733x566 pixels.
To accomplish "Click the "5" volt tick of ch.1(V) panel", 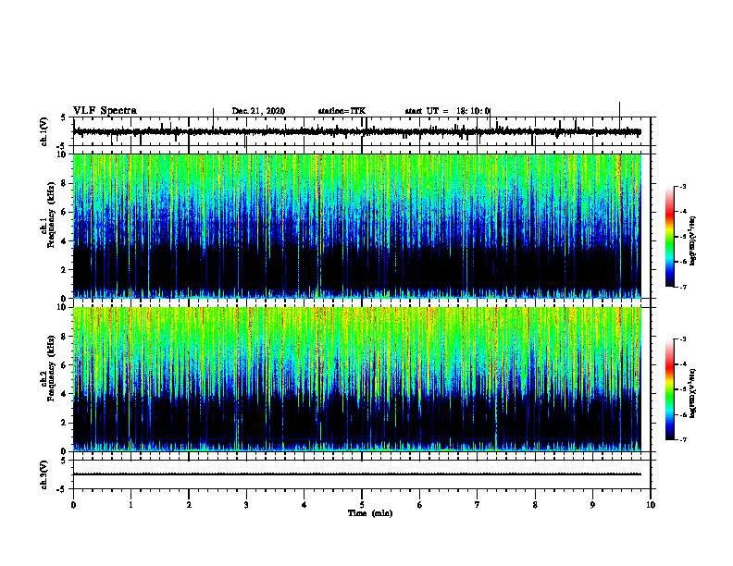I will [x=63, y=118].
